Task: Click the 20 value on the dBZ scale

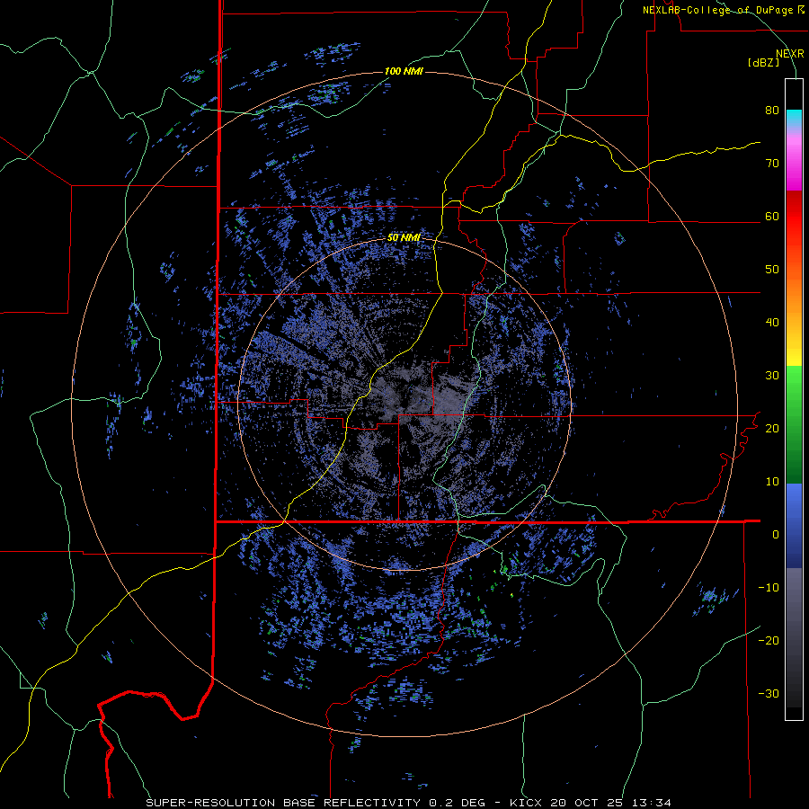Action: (772, 429)
